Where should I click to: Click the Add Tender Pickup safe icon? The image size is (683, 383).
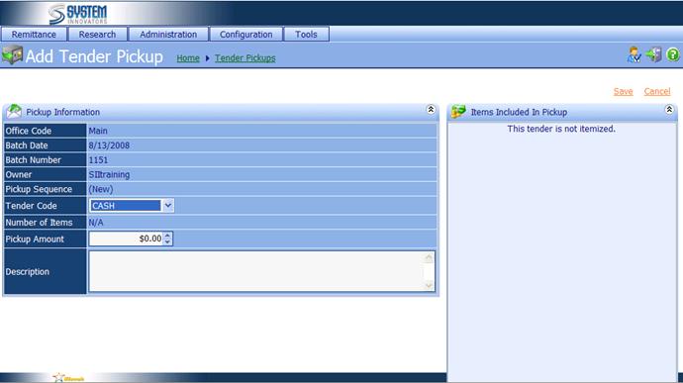(x=12, y=55)
